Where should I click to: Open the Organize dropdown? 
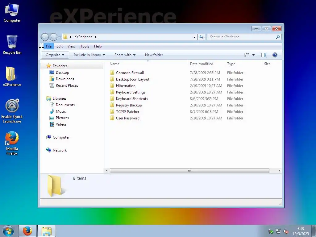pos(55,55)
